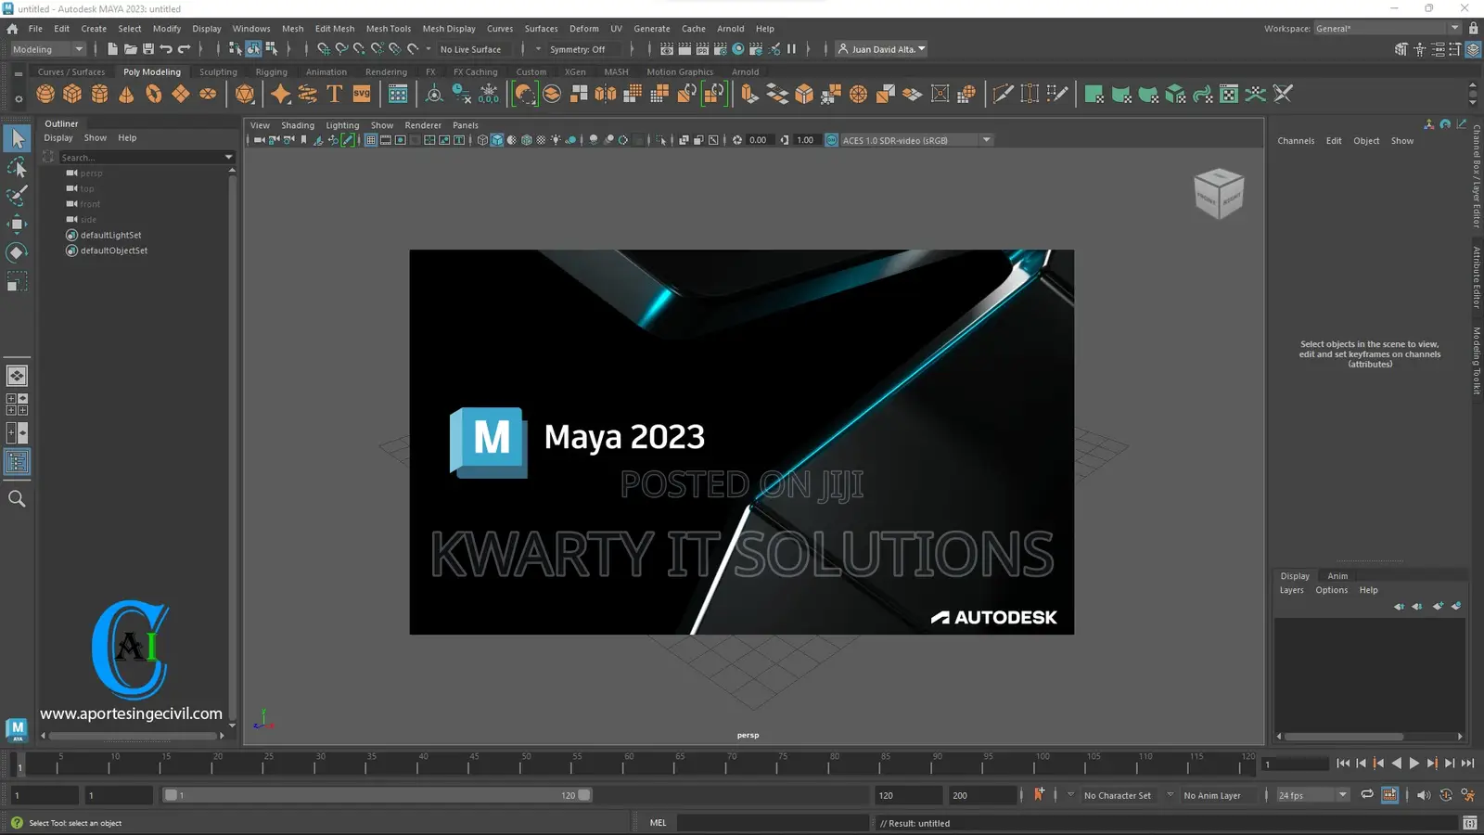Click the Set Key bookmark icon near range slider
The width and height of the screenshot is (1484, 835).
(1039, 794)
